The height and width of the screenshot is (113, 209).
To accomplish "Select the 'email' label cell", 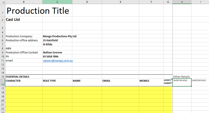I will pos(24,61).
